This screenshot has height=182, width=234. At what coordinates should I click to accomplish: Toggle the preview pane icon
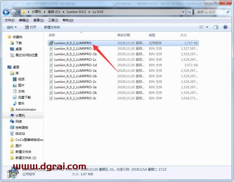(216, 27)
